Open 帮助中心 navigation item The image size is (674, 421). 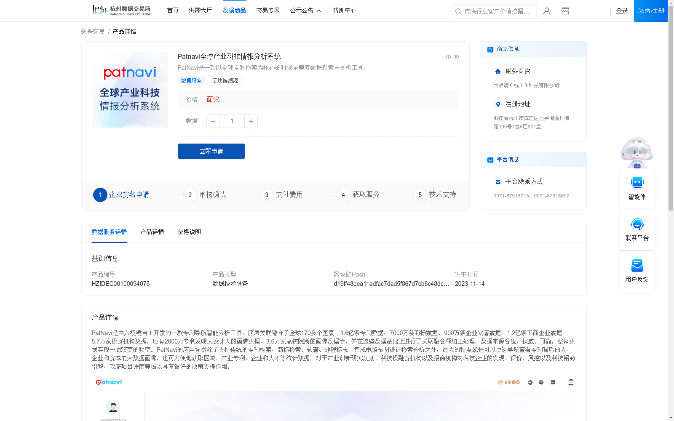345,11
